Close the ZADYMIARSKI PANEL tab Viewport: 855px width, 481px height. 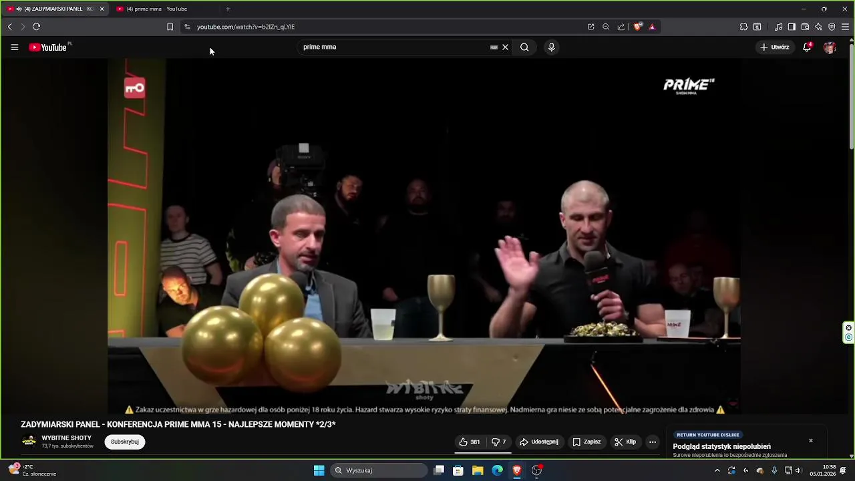tap(102, 9)
